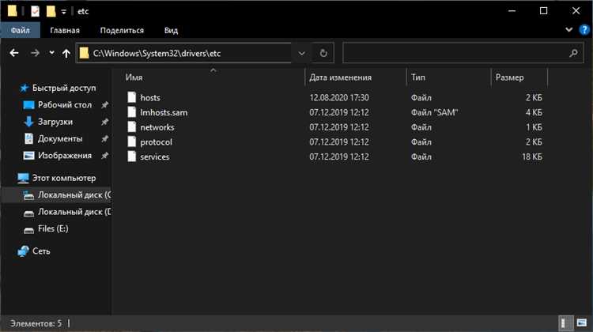Open the recent locations dropdown arrow
Image resolution: width=593 pixels, height=332 pixels.
[x=51, y=53]
